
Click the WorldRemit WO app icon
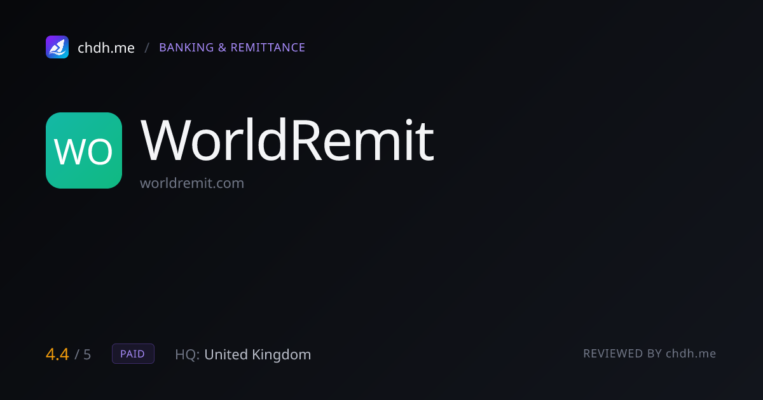point(84,150)
